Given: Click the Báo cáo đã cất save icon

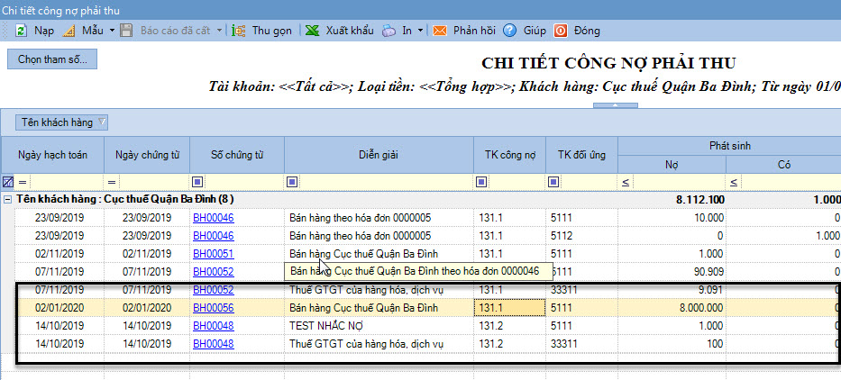Looking at the screenshot, I should 126,31.
